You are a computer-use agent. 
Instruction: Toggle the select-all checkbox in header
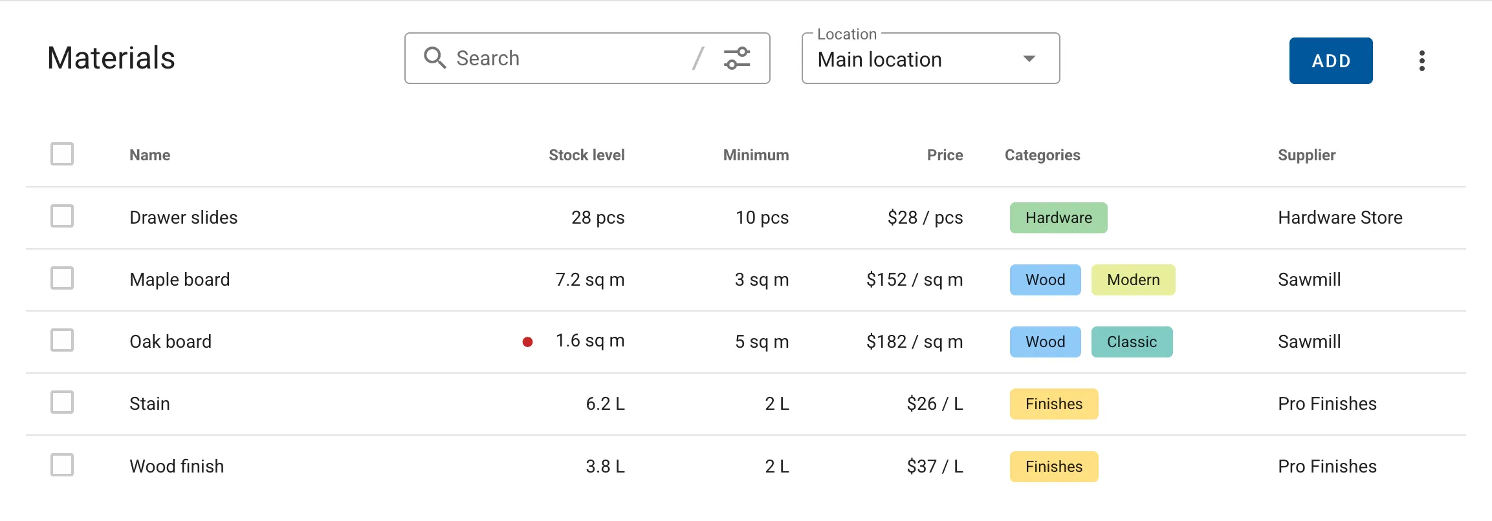point(62,154)
